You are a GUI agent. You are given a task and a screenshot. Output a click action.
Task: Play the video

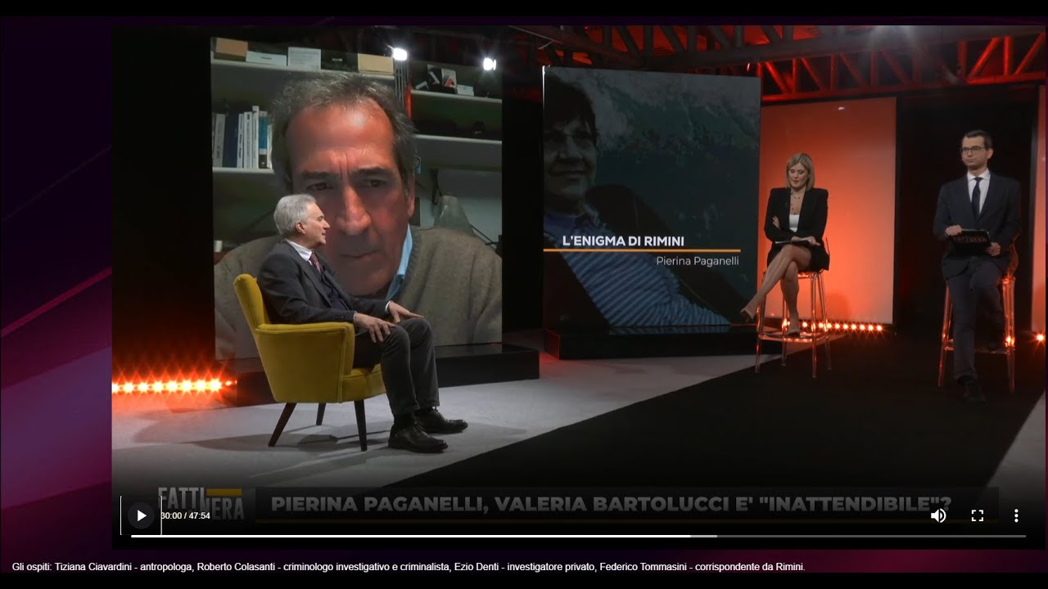141,515
